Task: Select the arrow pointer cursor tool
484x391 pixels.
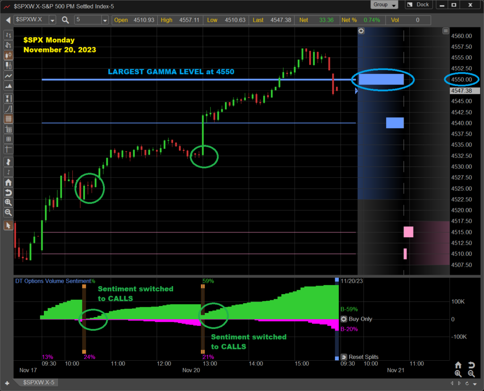Action: coord(8,225)
